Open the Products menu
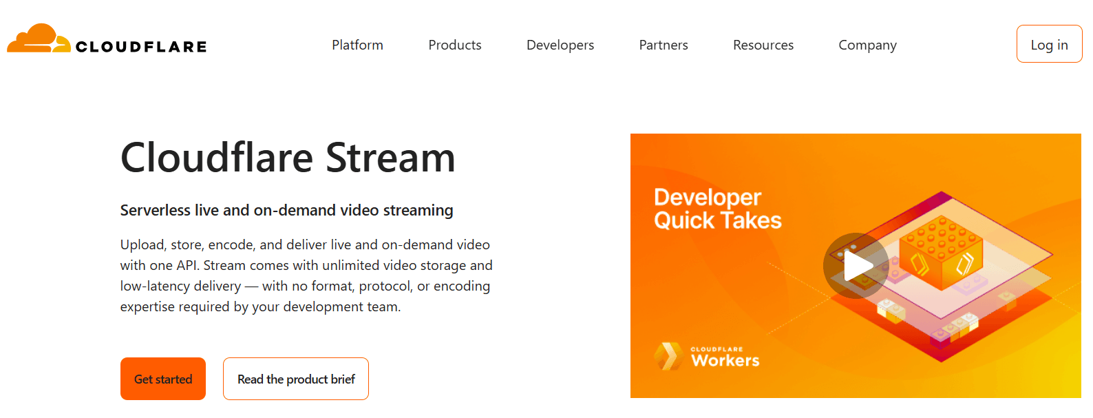 point(455,45)
